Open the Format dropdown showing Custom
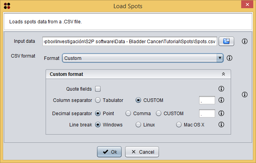 [142, 58]
